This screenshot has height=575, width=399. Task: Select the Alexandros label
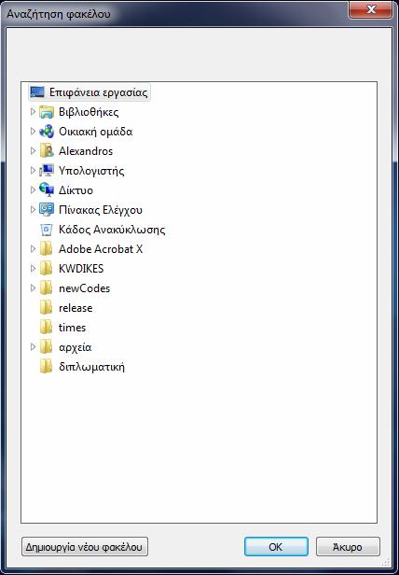click(86, 151)
